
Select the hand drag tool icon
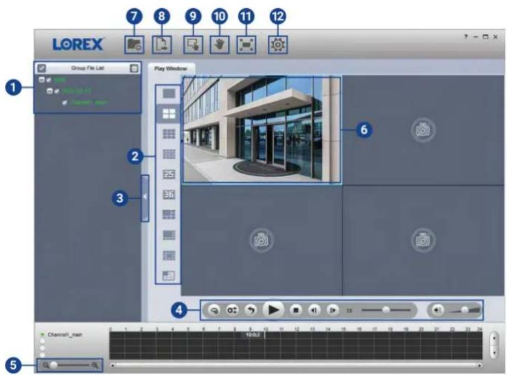[x=220, y=44]
